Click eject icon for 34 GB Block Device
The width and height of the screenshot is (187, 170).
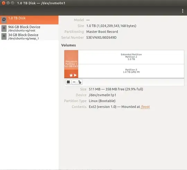click(4, 36)
